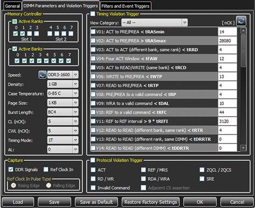This screenshot has height=208, width=255.
Task: Open the View Category dropdown
Action: (154, 23)
